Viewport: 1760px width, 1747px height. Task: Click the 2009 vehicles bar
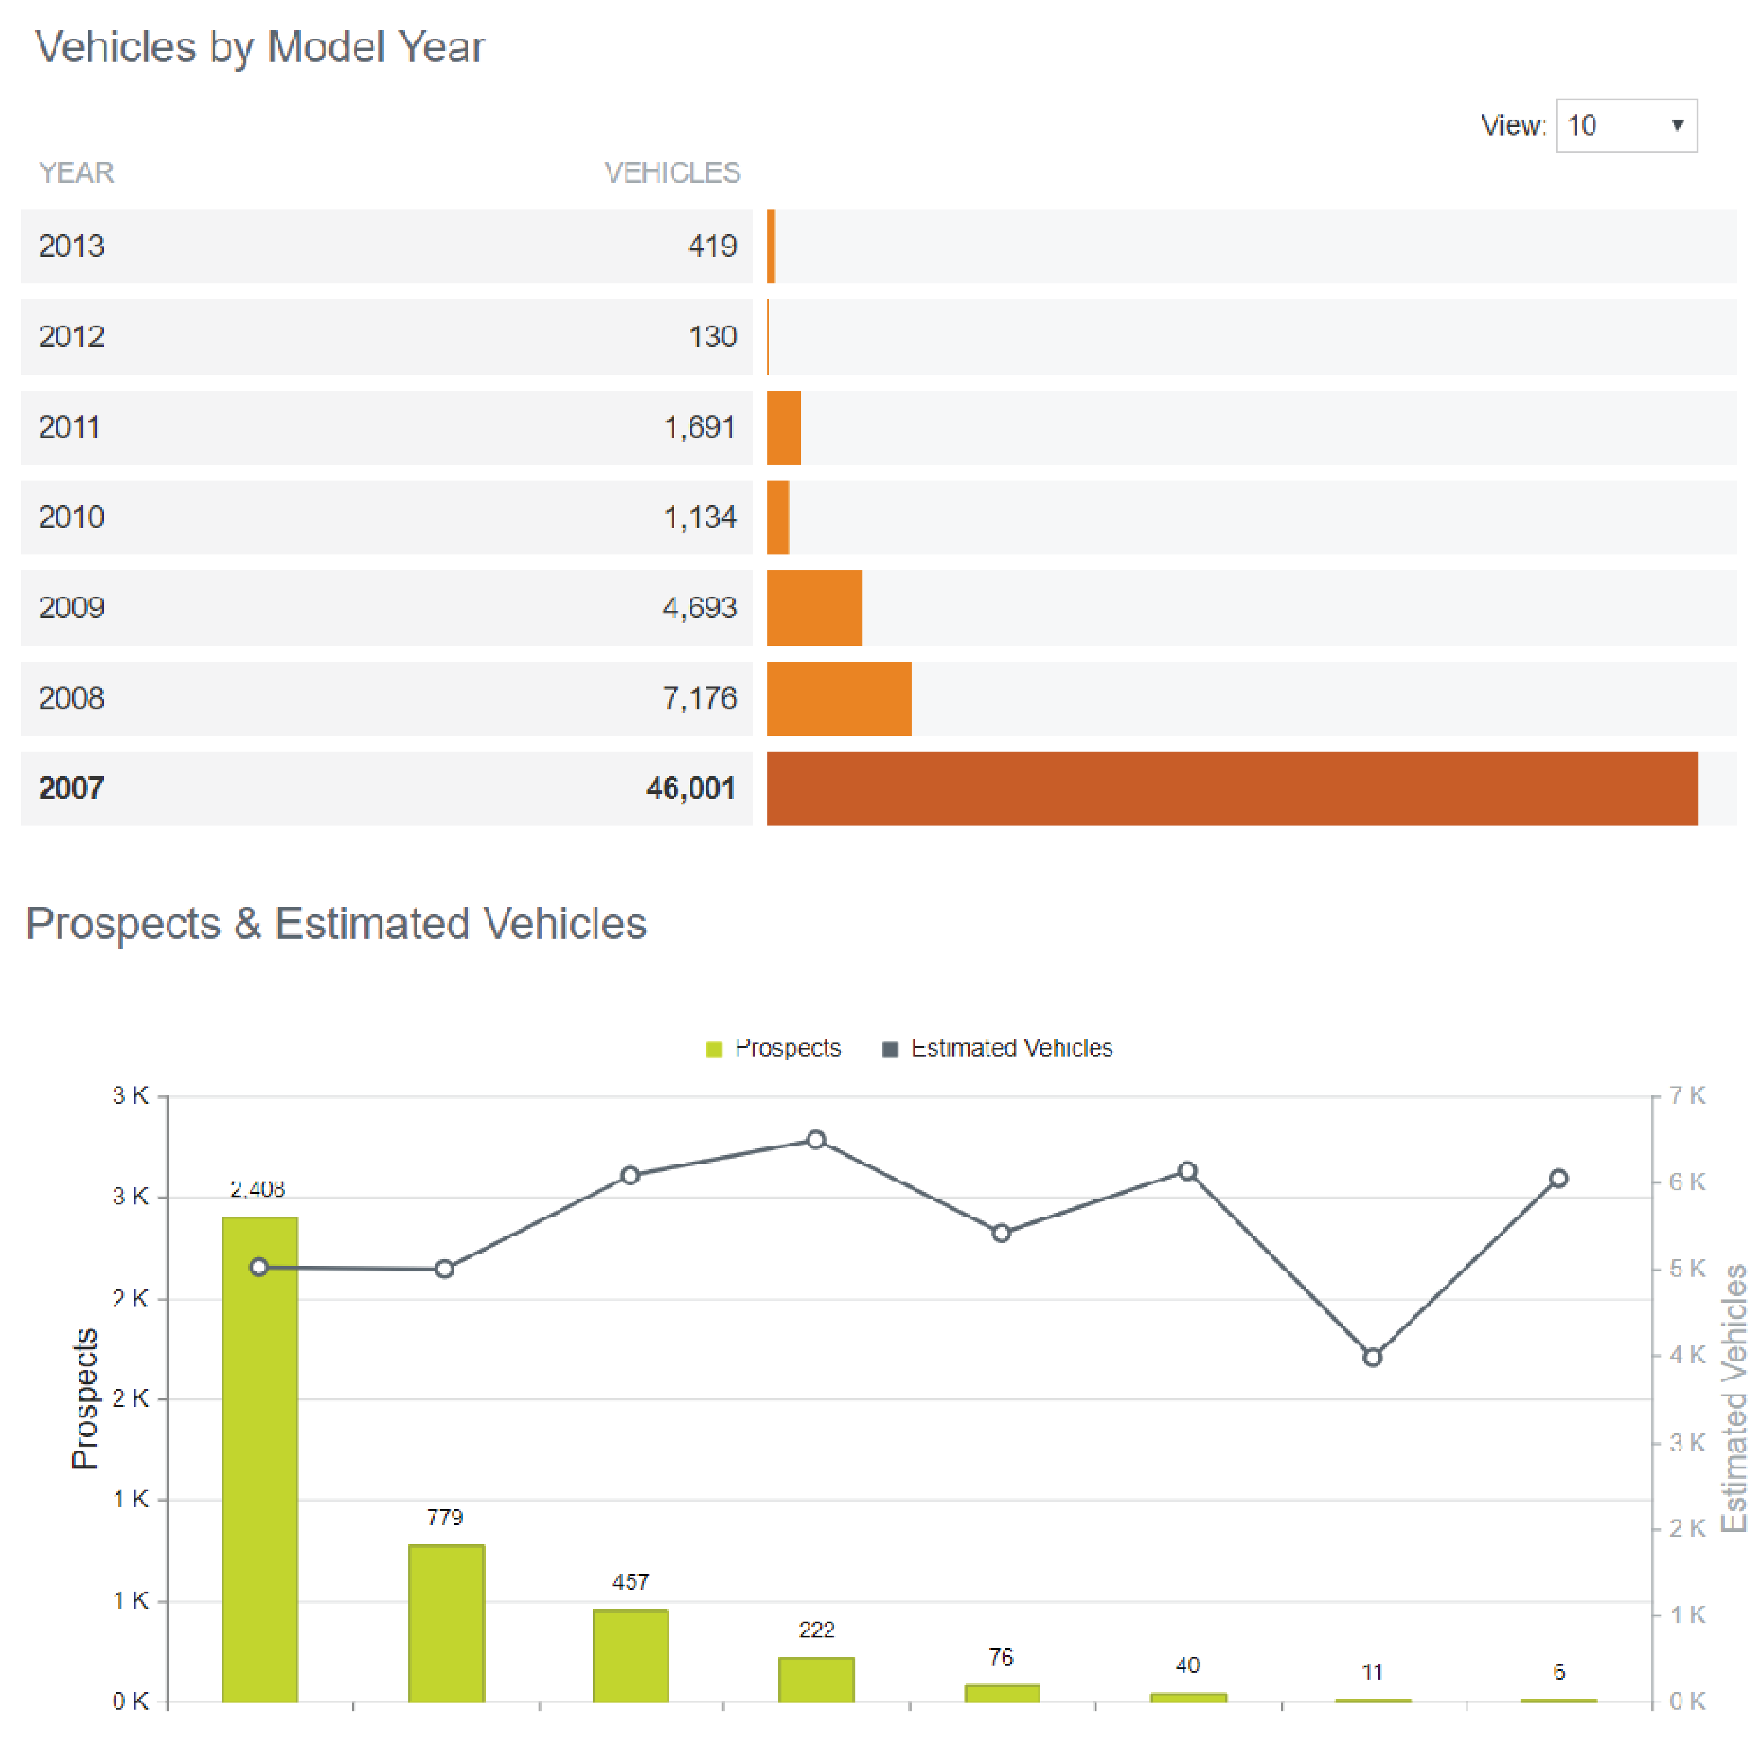click(814, 609)
